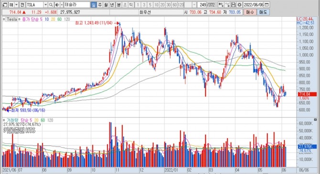Toggle the 거래량 단순 volume average checkbox
Screen dimensions: 320x174
4,120
